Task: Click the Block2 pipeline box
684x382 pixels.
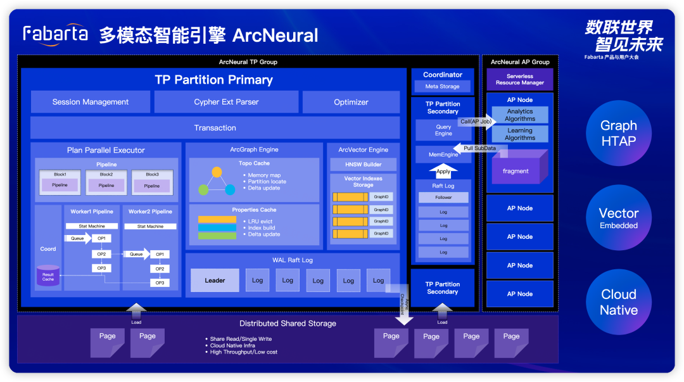Action: point(106,182)
